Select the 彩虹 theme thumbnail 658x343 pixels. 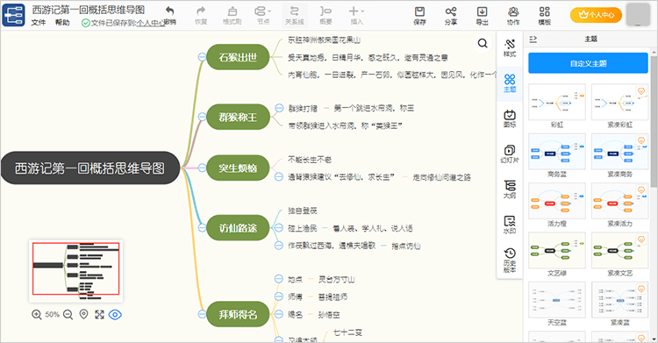coord(557,102)
